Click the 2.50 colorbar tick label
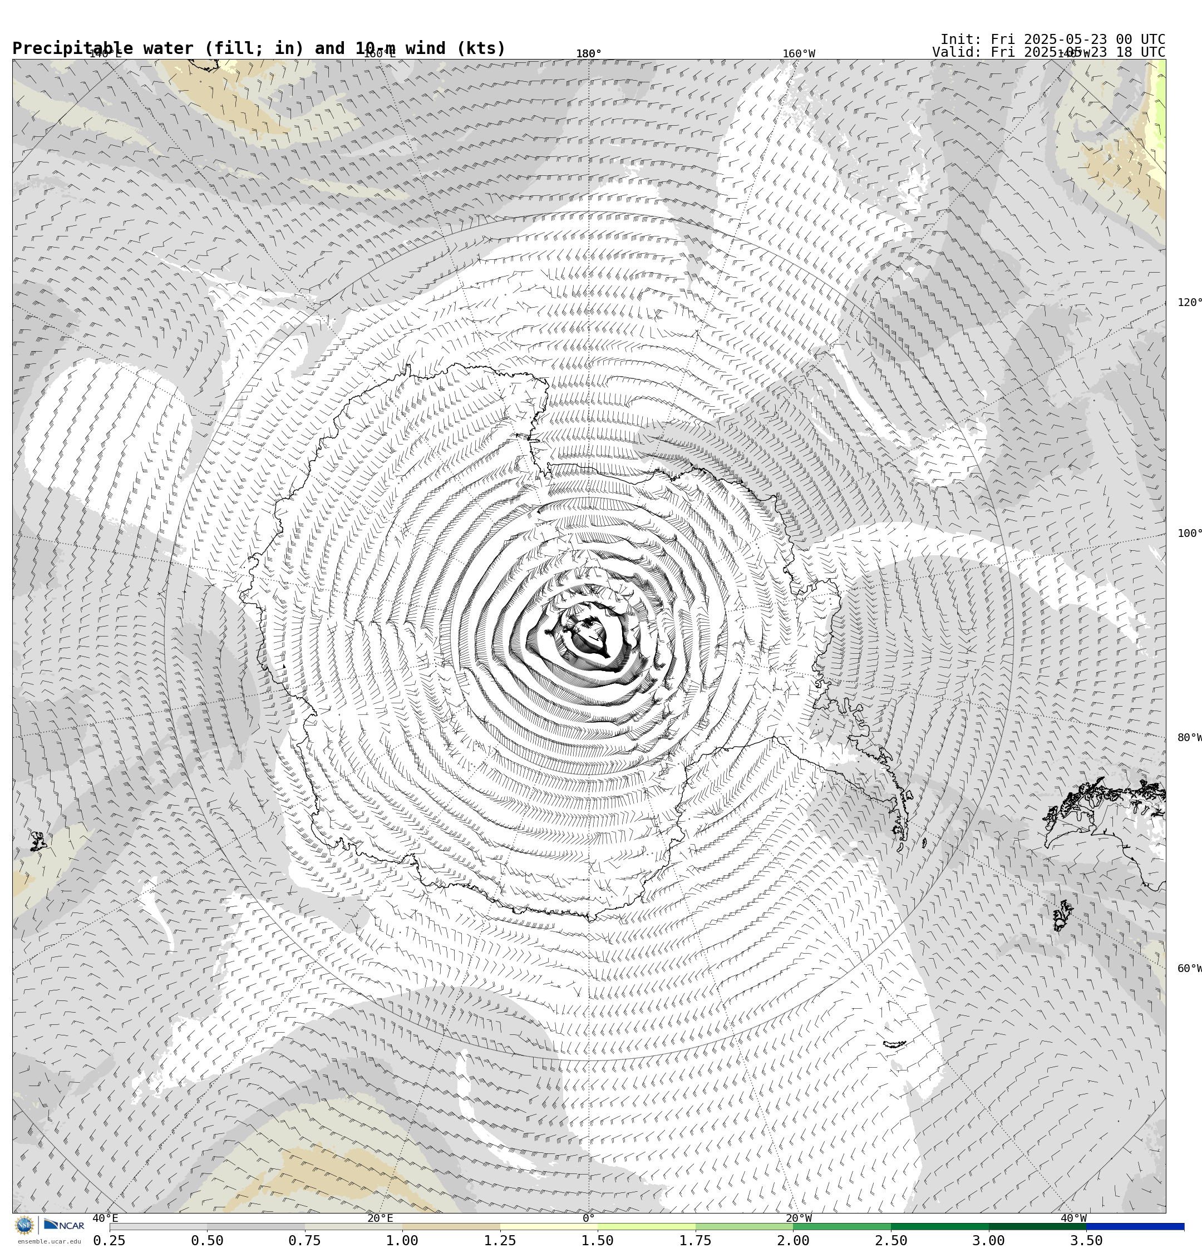Screen dimensions: 1202x1248 [890, 1240]
